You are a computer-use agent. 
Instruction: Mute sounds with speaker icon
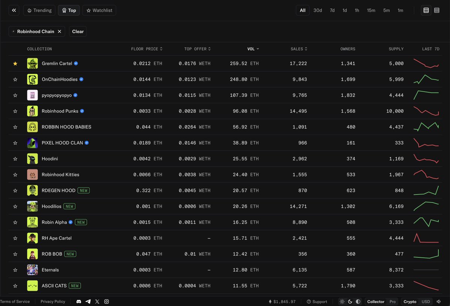(438, 302)
